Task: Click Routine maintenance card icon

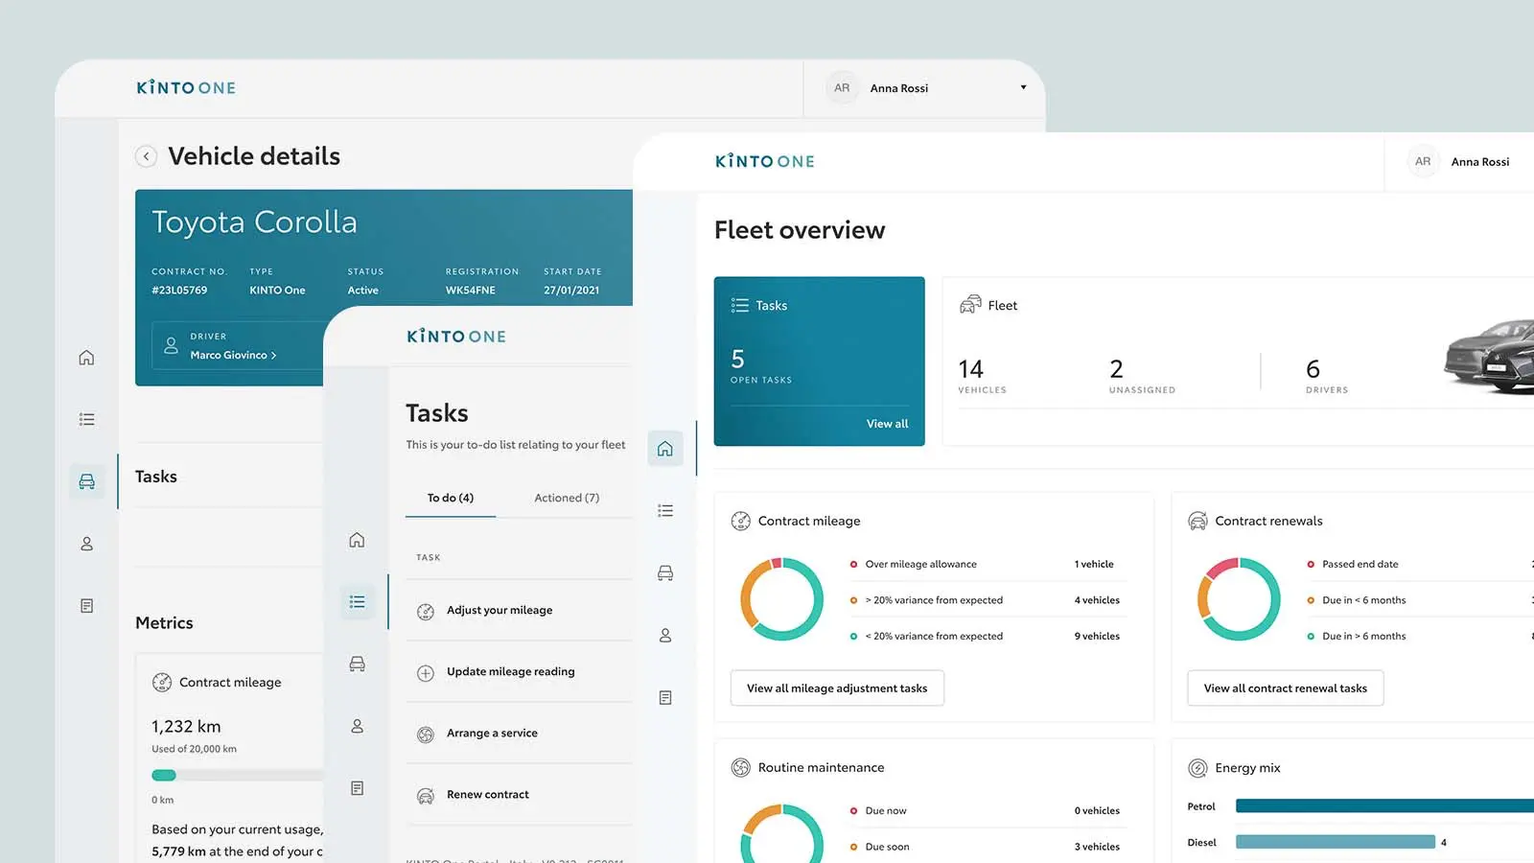Action: [740, 767]
